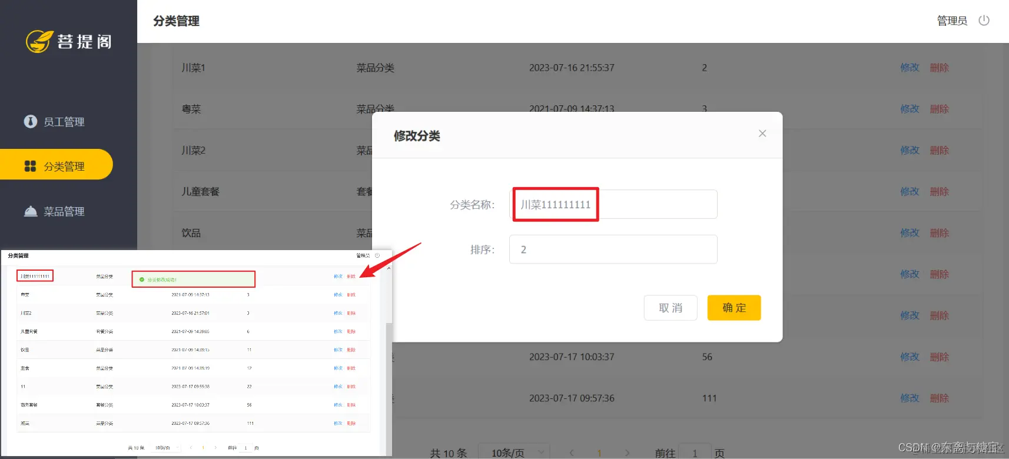
Task: Click 修改 in the 儿童套餐 row
Action: (910, 191)
